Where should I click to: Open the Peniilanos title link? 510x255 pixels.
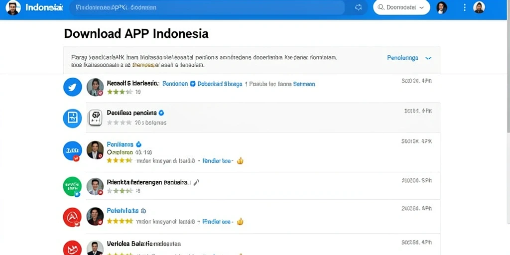(120, 144)
